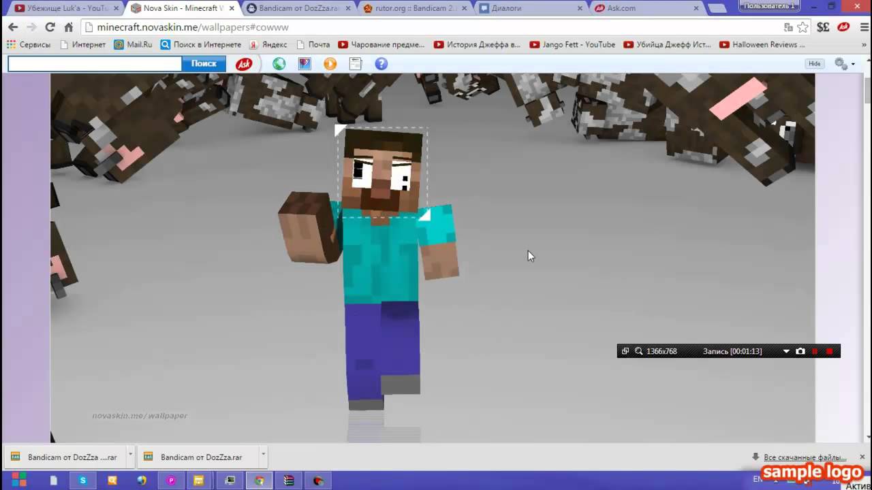Reload the page with the refresh icon
Viewport: 872px width, 490px height.
50,27
